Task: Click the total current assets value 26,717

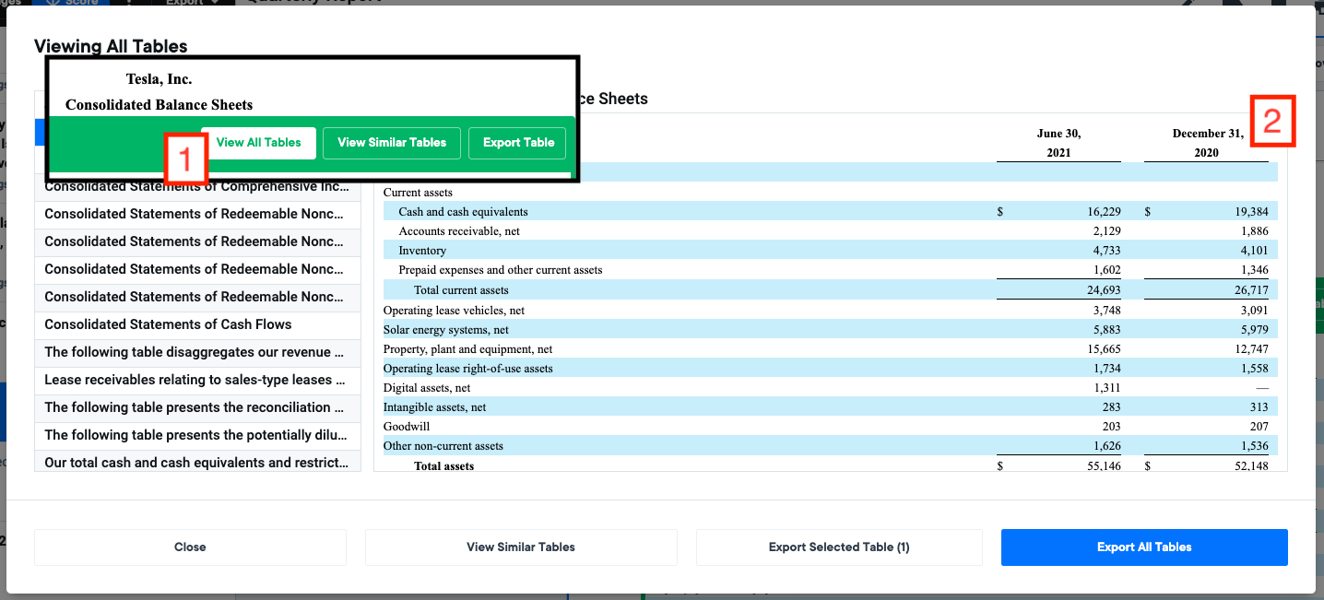Action: coord(1251,290)
